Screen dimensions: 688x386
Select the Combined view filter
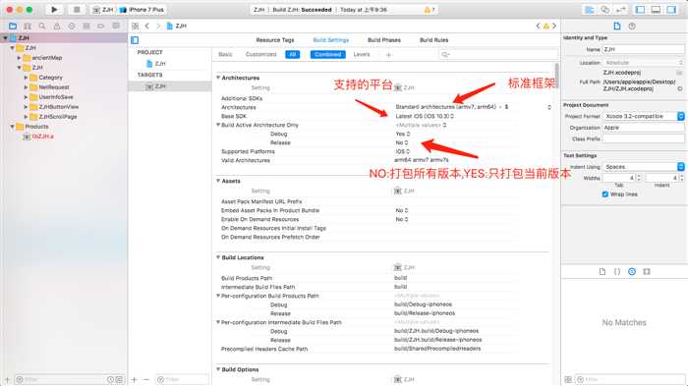click(327, 54)
